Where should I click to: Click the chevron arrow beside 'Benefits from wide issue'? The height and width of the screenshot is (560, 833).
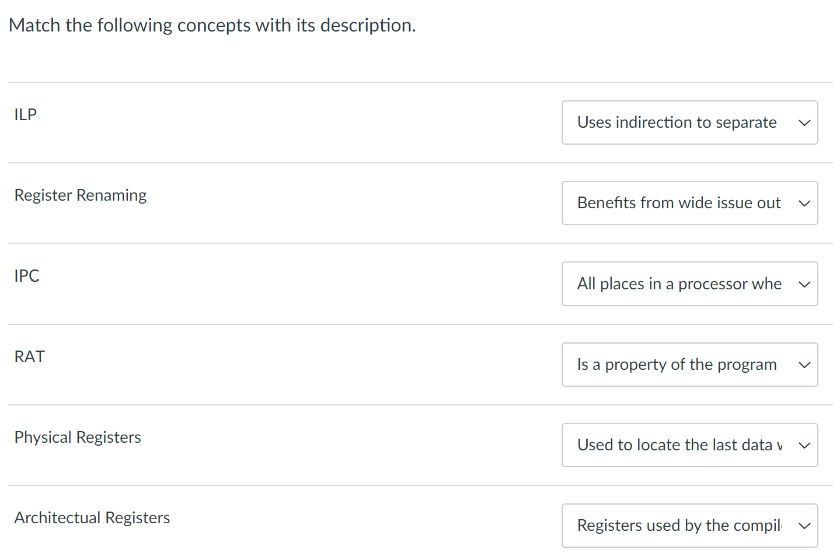(804, 204)
